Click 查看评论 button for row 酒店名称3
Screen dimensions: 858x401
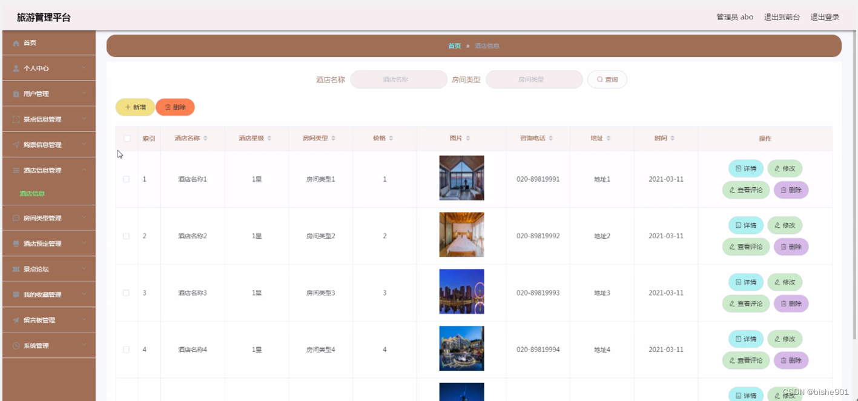[746, 303]
